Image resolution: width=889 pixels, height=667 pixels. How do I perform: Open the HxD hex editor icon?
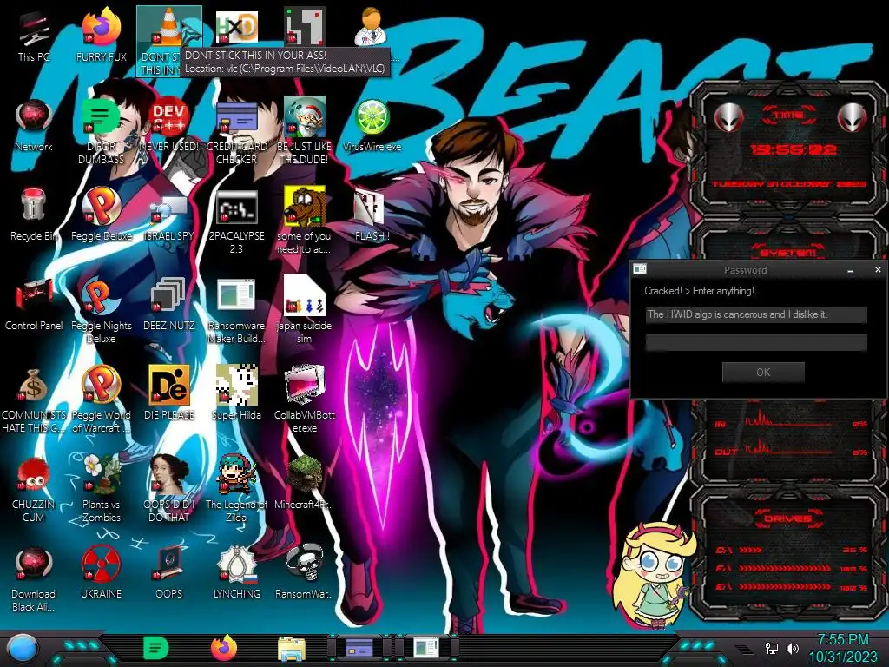pos(236,27)
